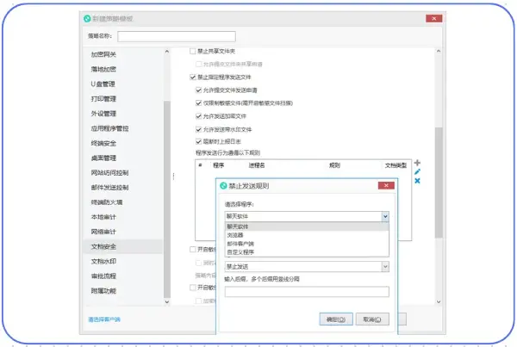Click the settings panel scrollbar thumb
517x347 pixels.
[x=439, y=183]
